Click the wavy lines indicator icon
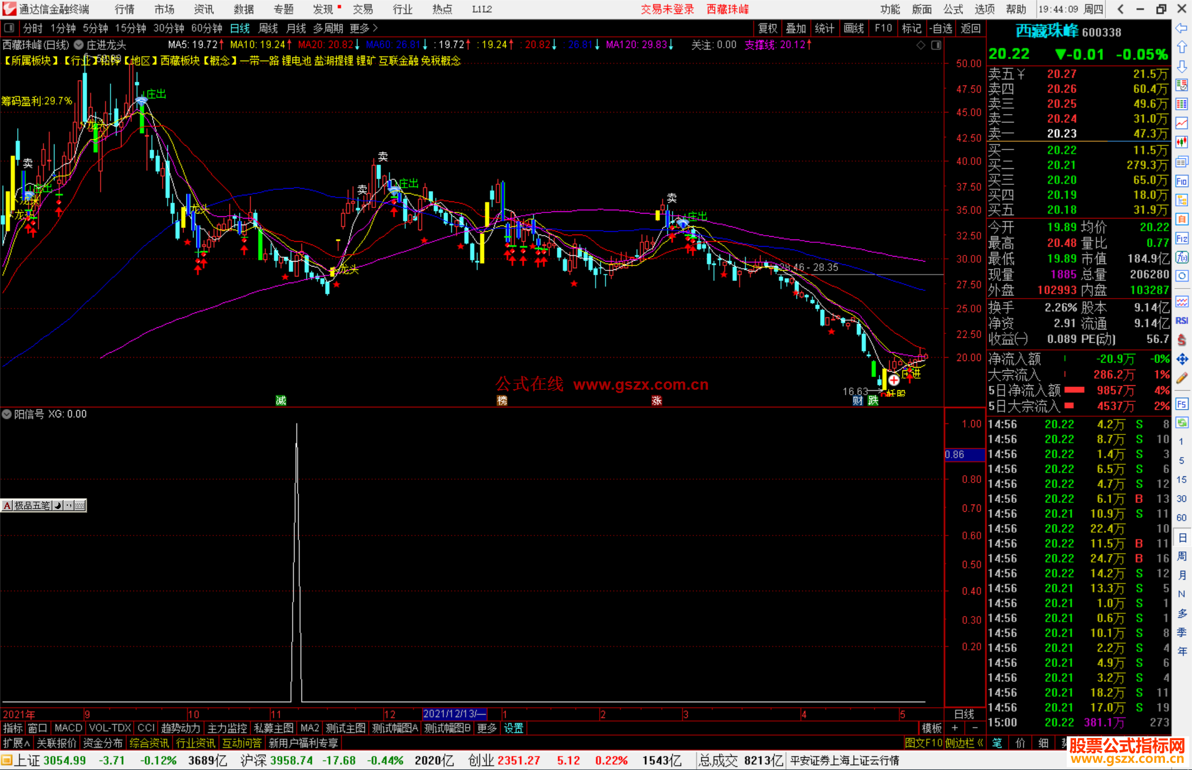This screenshot has width=1192, height=770. tap(1182, 301)
